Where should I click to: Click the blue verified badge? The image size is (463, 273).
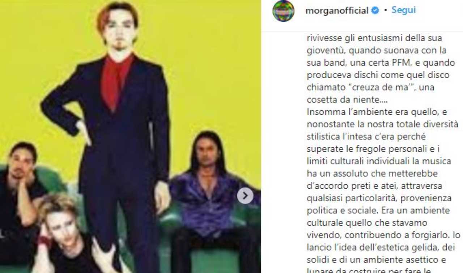(x=375, y=11)
